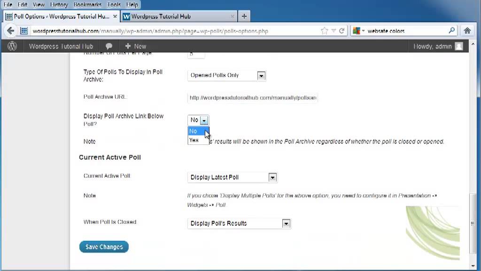
Task: Open the WordPress logo menu
Action: 12,46
